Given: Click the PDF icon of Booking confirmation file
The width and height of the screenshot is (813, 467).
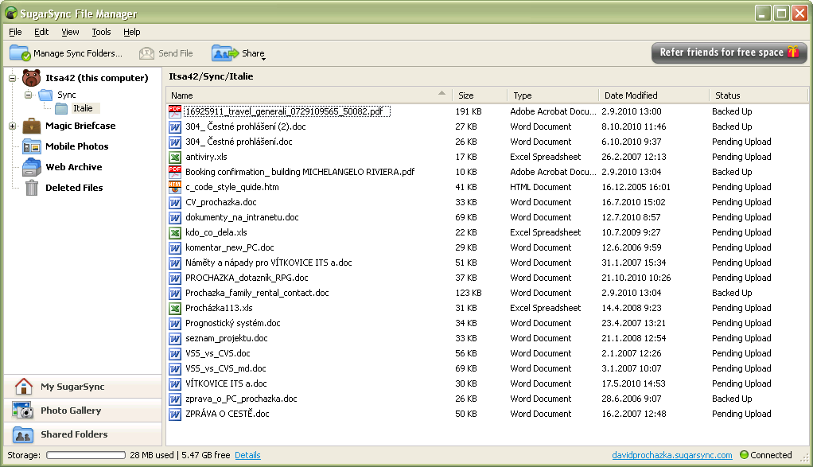Looking at the screenshot, I should [x=175, y=172].
